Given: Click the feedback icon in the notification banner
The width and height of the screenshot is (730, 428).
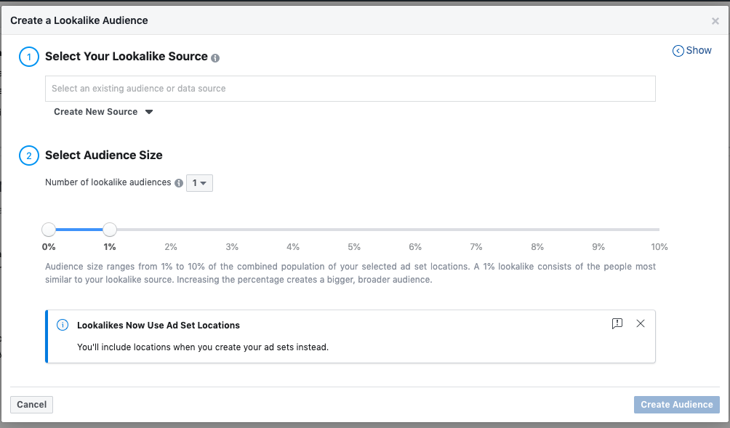Looking at the screenshot, I should [x=617, y=323].
